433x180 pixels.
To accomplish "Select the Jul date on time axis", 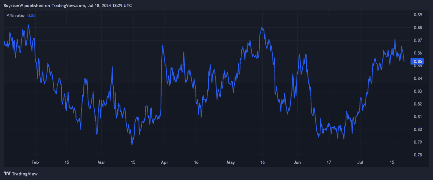I will 361,162.
